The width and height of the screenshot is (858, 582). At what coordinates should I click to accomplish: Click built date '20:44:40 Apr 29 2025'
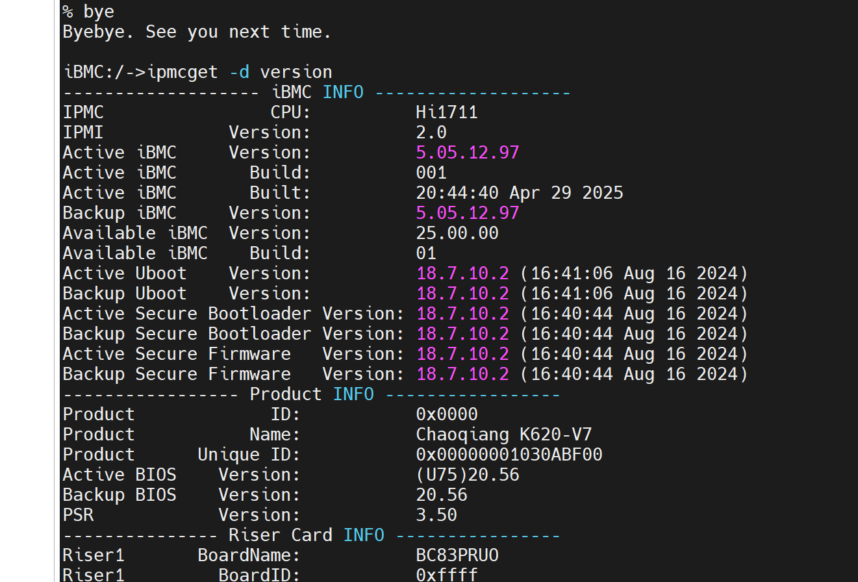pyautogui.click(x=520, y=193)
